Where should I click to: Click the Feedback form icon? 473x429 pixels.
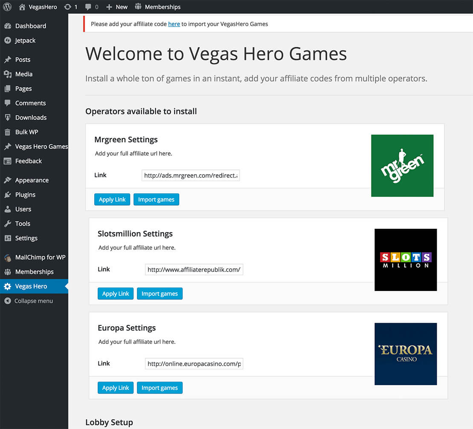[x=8, y=161]
